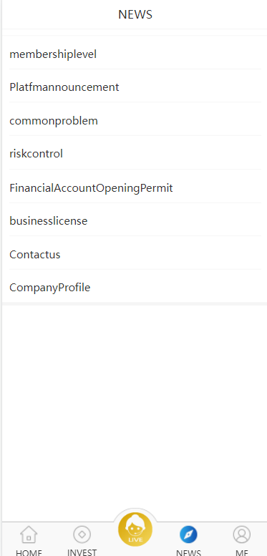Tap the LIVE label on the yellow badge

pos(135,540)
